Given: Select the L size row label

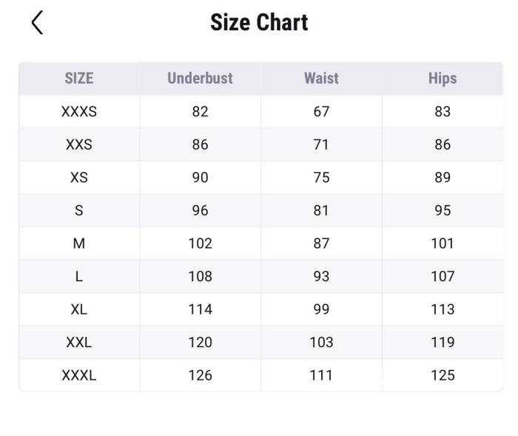Looking at the screenshot, I should (x=79, y=276).
